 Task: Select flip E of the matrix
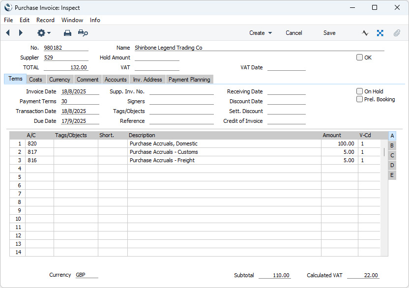click(392, 175)
